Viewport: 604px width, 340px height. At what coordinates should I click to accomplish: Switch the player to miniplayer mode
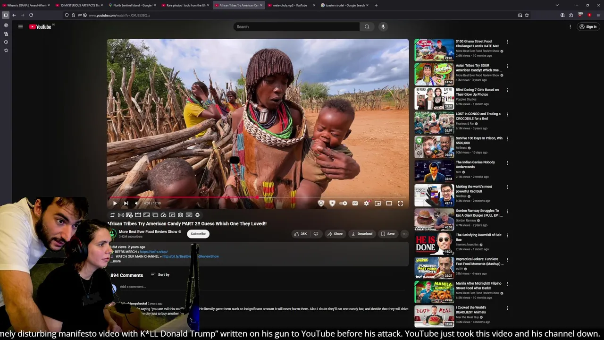(x=377, y=203)
